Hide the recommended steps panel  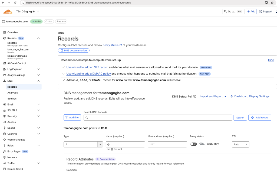[x=271, y=60]
